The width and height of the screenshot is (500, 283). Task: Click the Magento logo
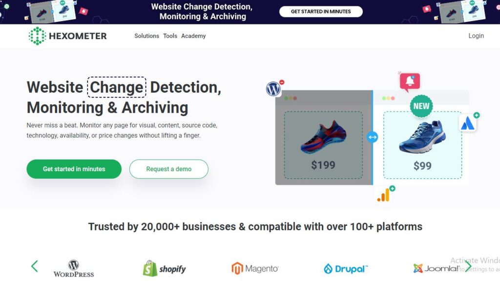coord(255,268)
